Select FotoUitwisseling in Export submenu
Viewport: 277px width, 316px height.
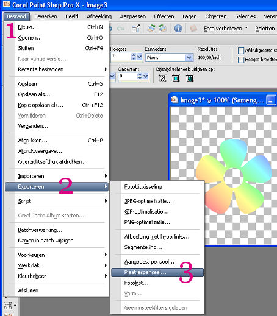pyautogui.click(x=157, y=187)
